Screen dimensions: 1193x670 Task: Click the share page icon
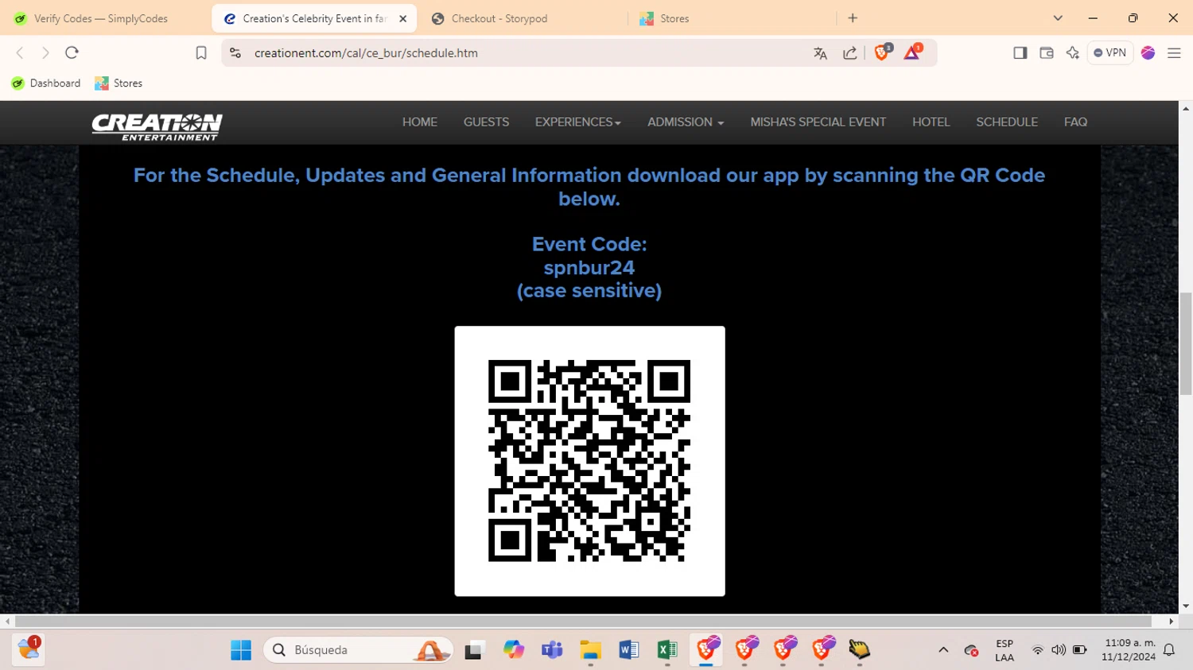click(850, 52)
